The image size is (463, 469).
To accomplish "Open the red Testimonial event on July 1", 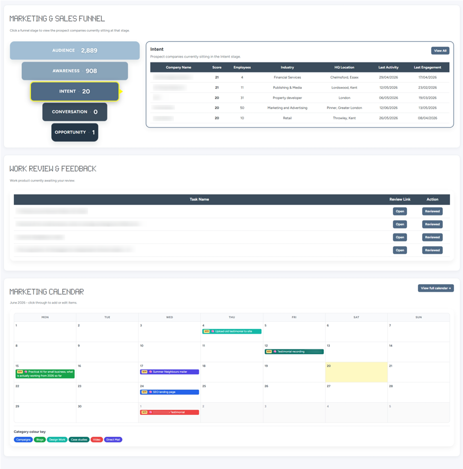I will (x=169, y=412).
